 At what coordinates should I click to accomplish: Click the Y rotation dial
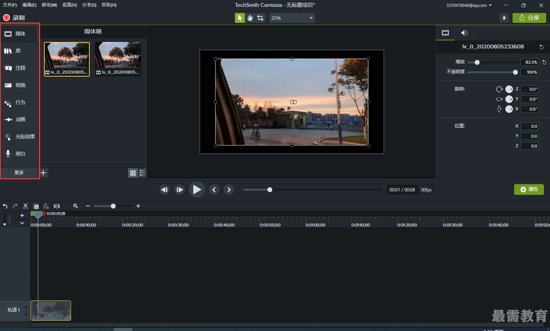coord(509,99)
